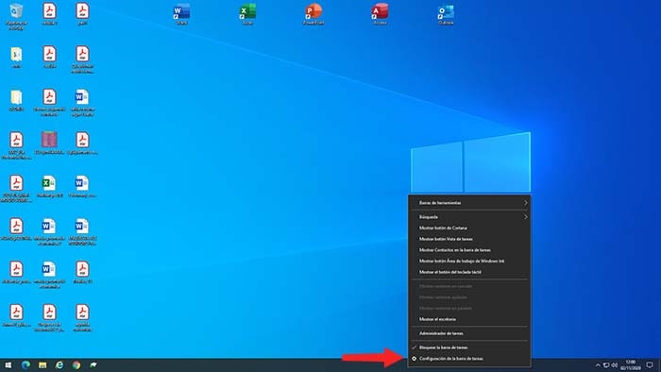Image resolution: width=661 pixels, height=372 pixels.
Task: Open the Action Center notifications icon
Action: tap(650, 365)
